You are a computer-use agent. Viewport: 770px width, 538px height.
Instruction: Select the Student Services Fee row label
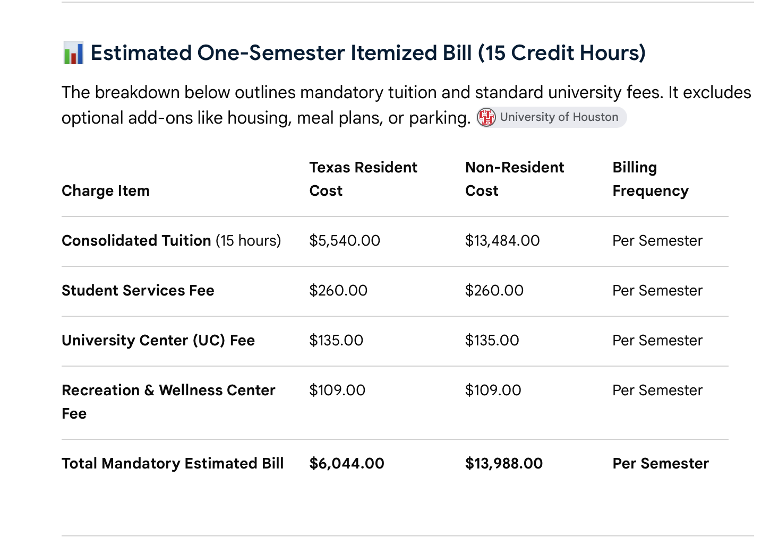point(138,290)
